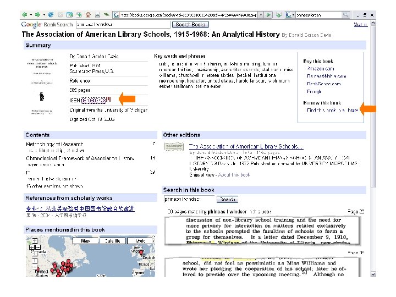Image resolution: width=396 pixels, height=297 pixels.
Task: Open the Froogle buy link
Action: [314, 91]
